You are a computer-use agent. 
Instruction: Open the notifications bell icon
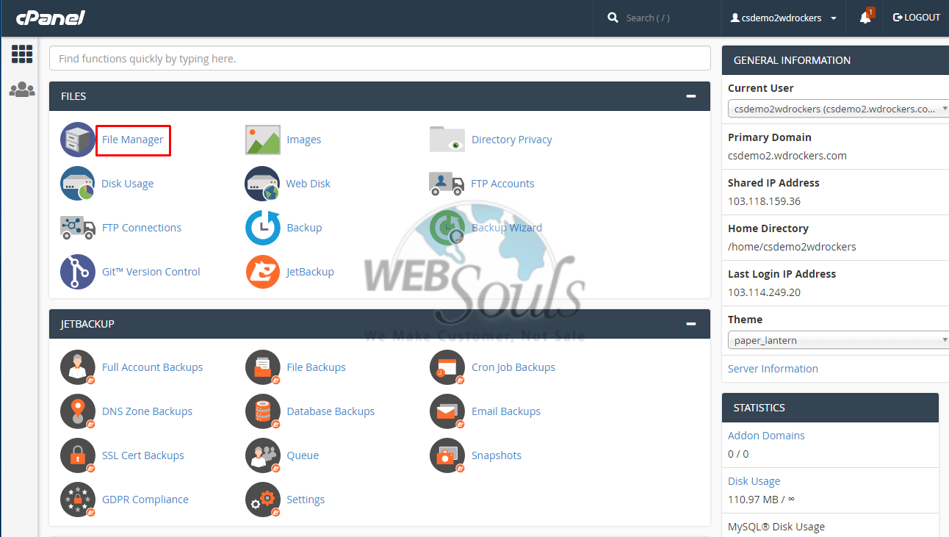(866, 17)
